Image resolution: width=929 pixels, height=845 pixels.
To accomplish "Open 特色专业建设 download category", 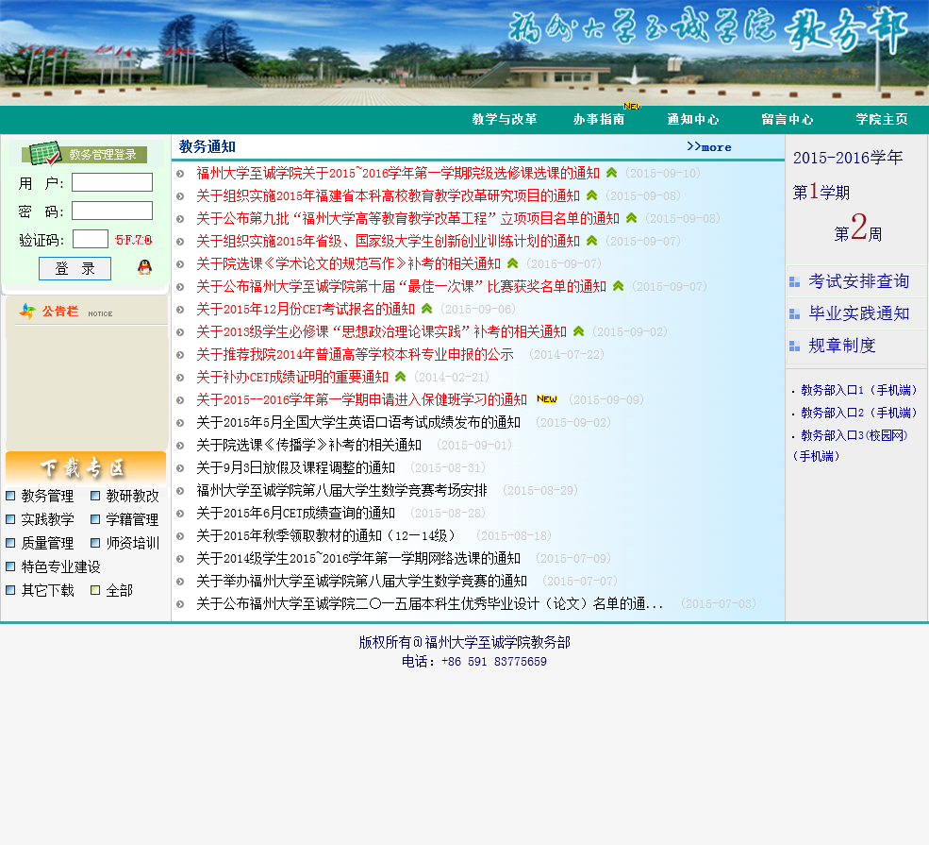I will [x=61, y=566].
